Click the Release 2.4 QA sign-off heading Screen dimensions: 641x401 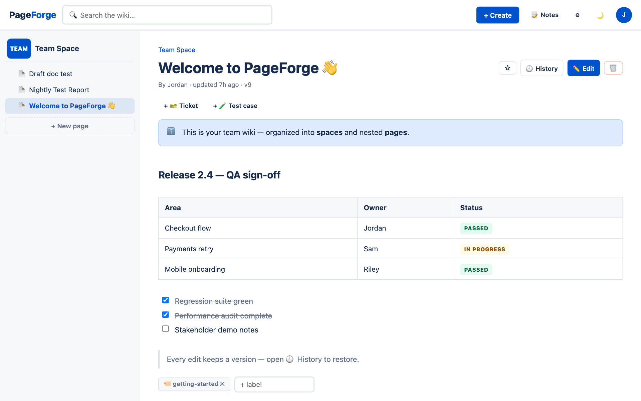point(219,175)
